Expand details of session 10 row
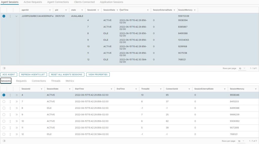 [16, 121]
